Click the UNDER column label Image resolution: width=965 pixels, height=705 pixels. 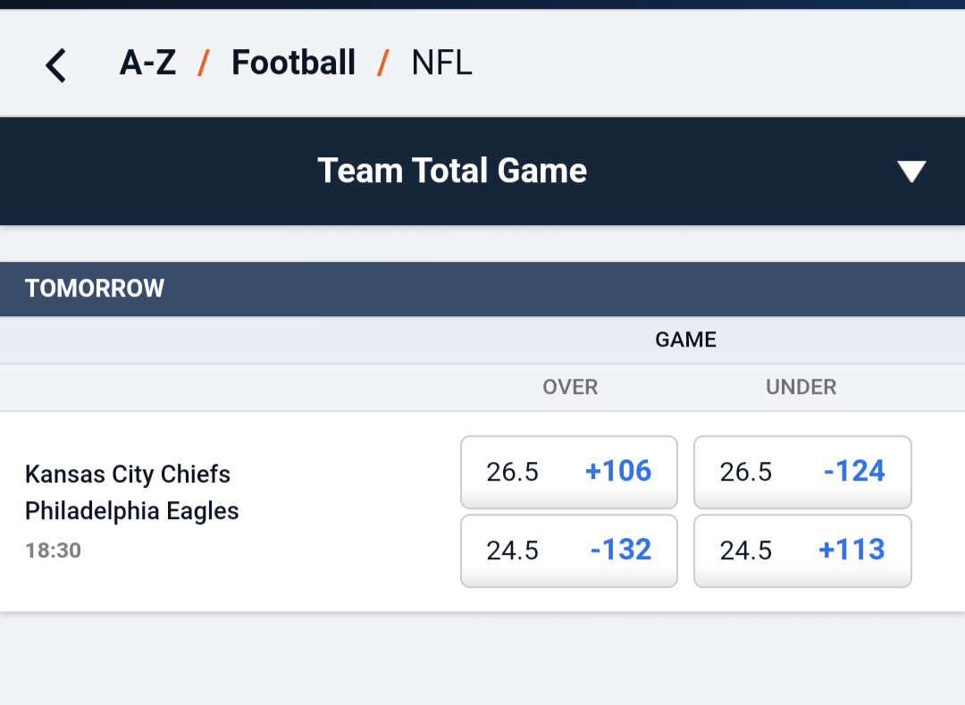[801, 387]
